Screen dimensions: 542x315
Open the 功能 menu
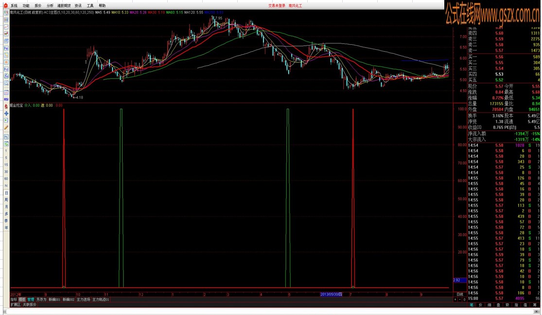coord(26,5)
